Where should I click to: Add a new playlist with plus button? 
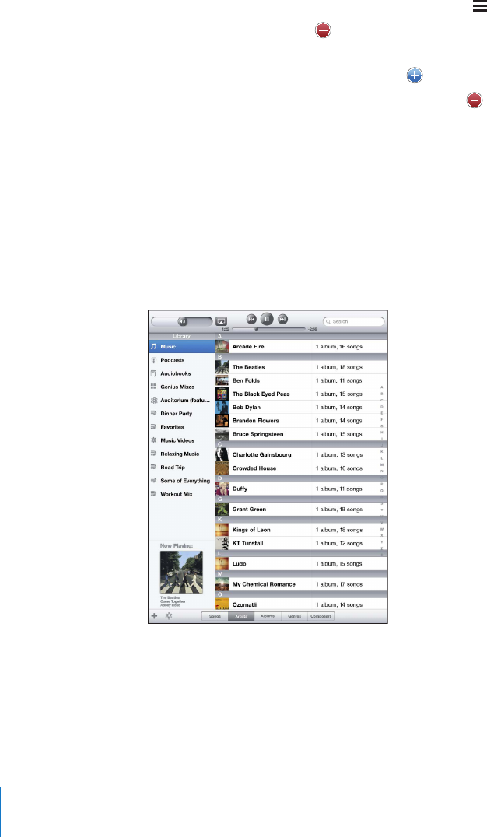[x=154, y=616]
